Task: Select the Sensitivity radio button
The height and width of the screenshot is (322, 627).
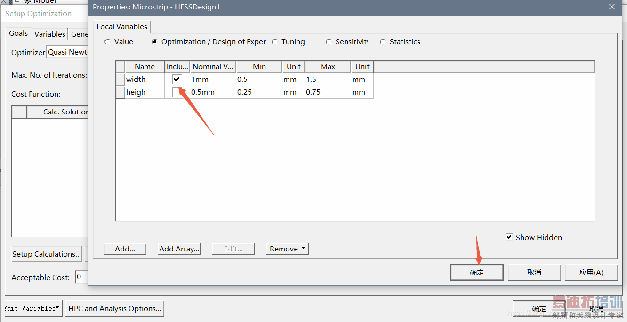Action: 329,42
